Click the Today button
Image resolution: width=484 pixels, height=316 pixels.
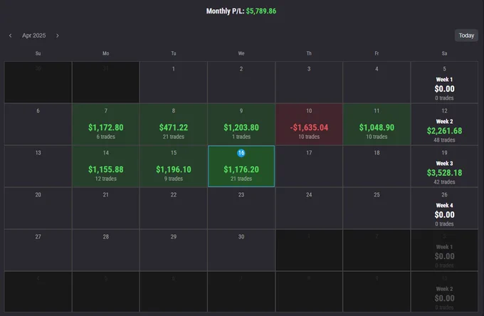click(x=466, y=36)
